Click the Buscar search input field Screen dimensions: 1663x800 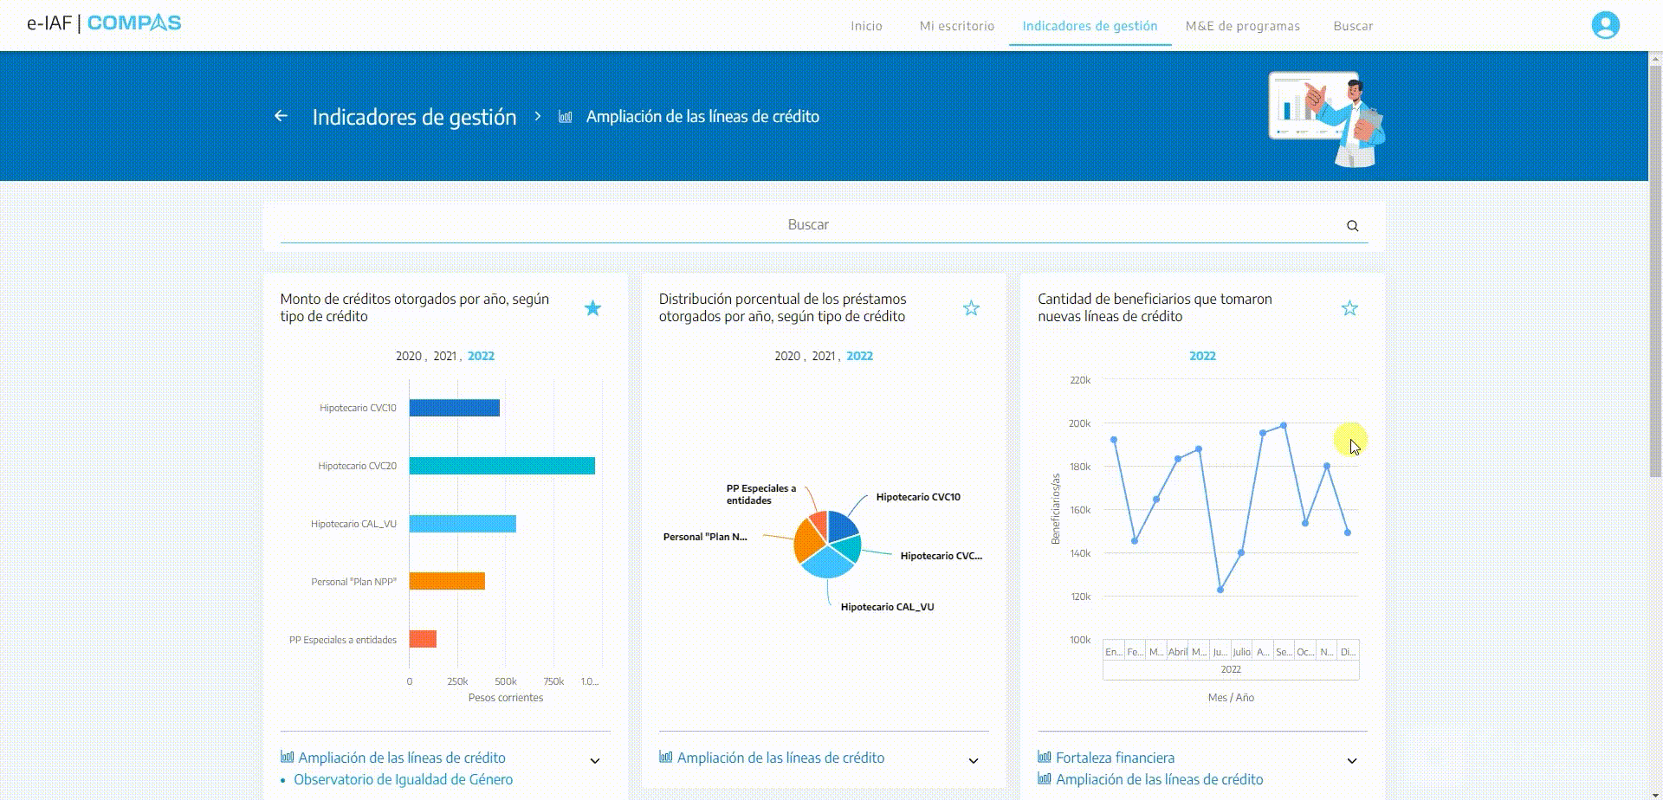808,225
